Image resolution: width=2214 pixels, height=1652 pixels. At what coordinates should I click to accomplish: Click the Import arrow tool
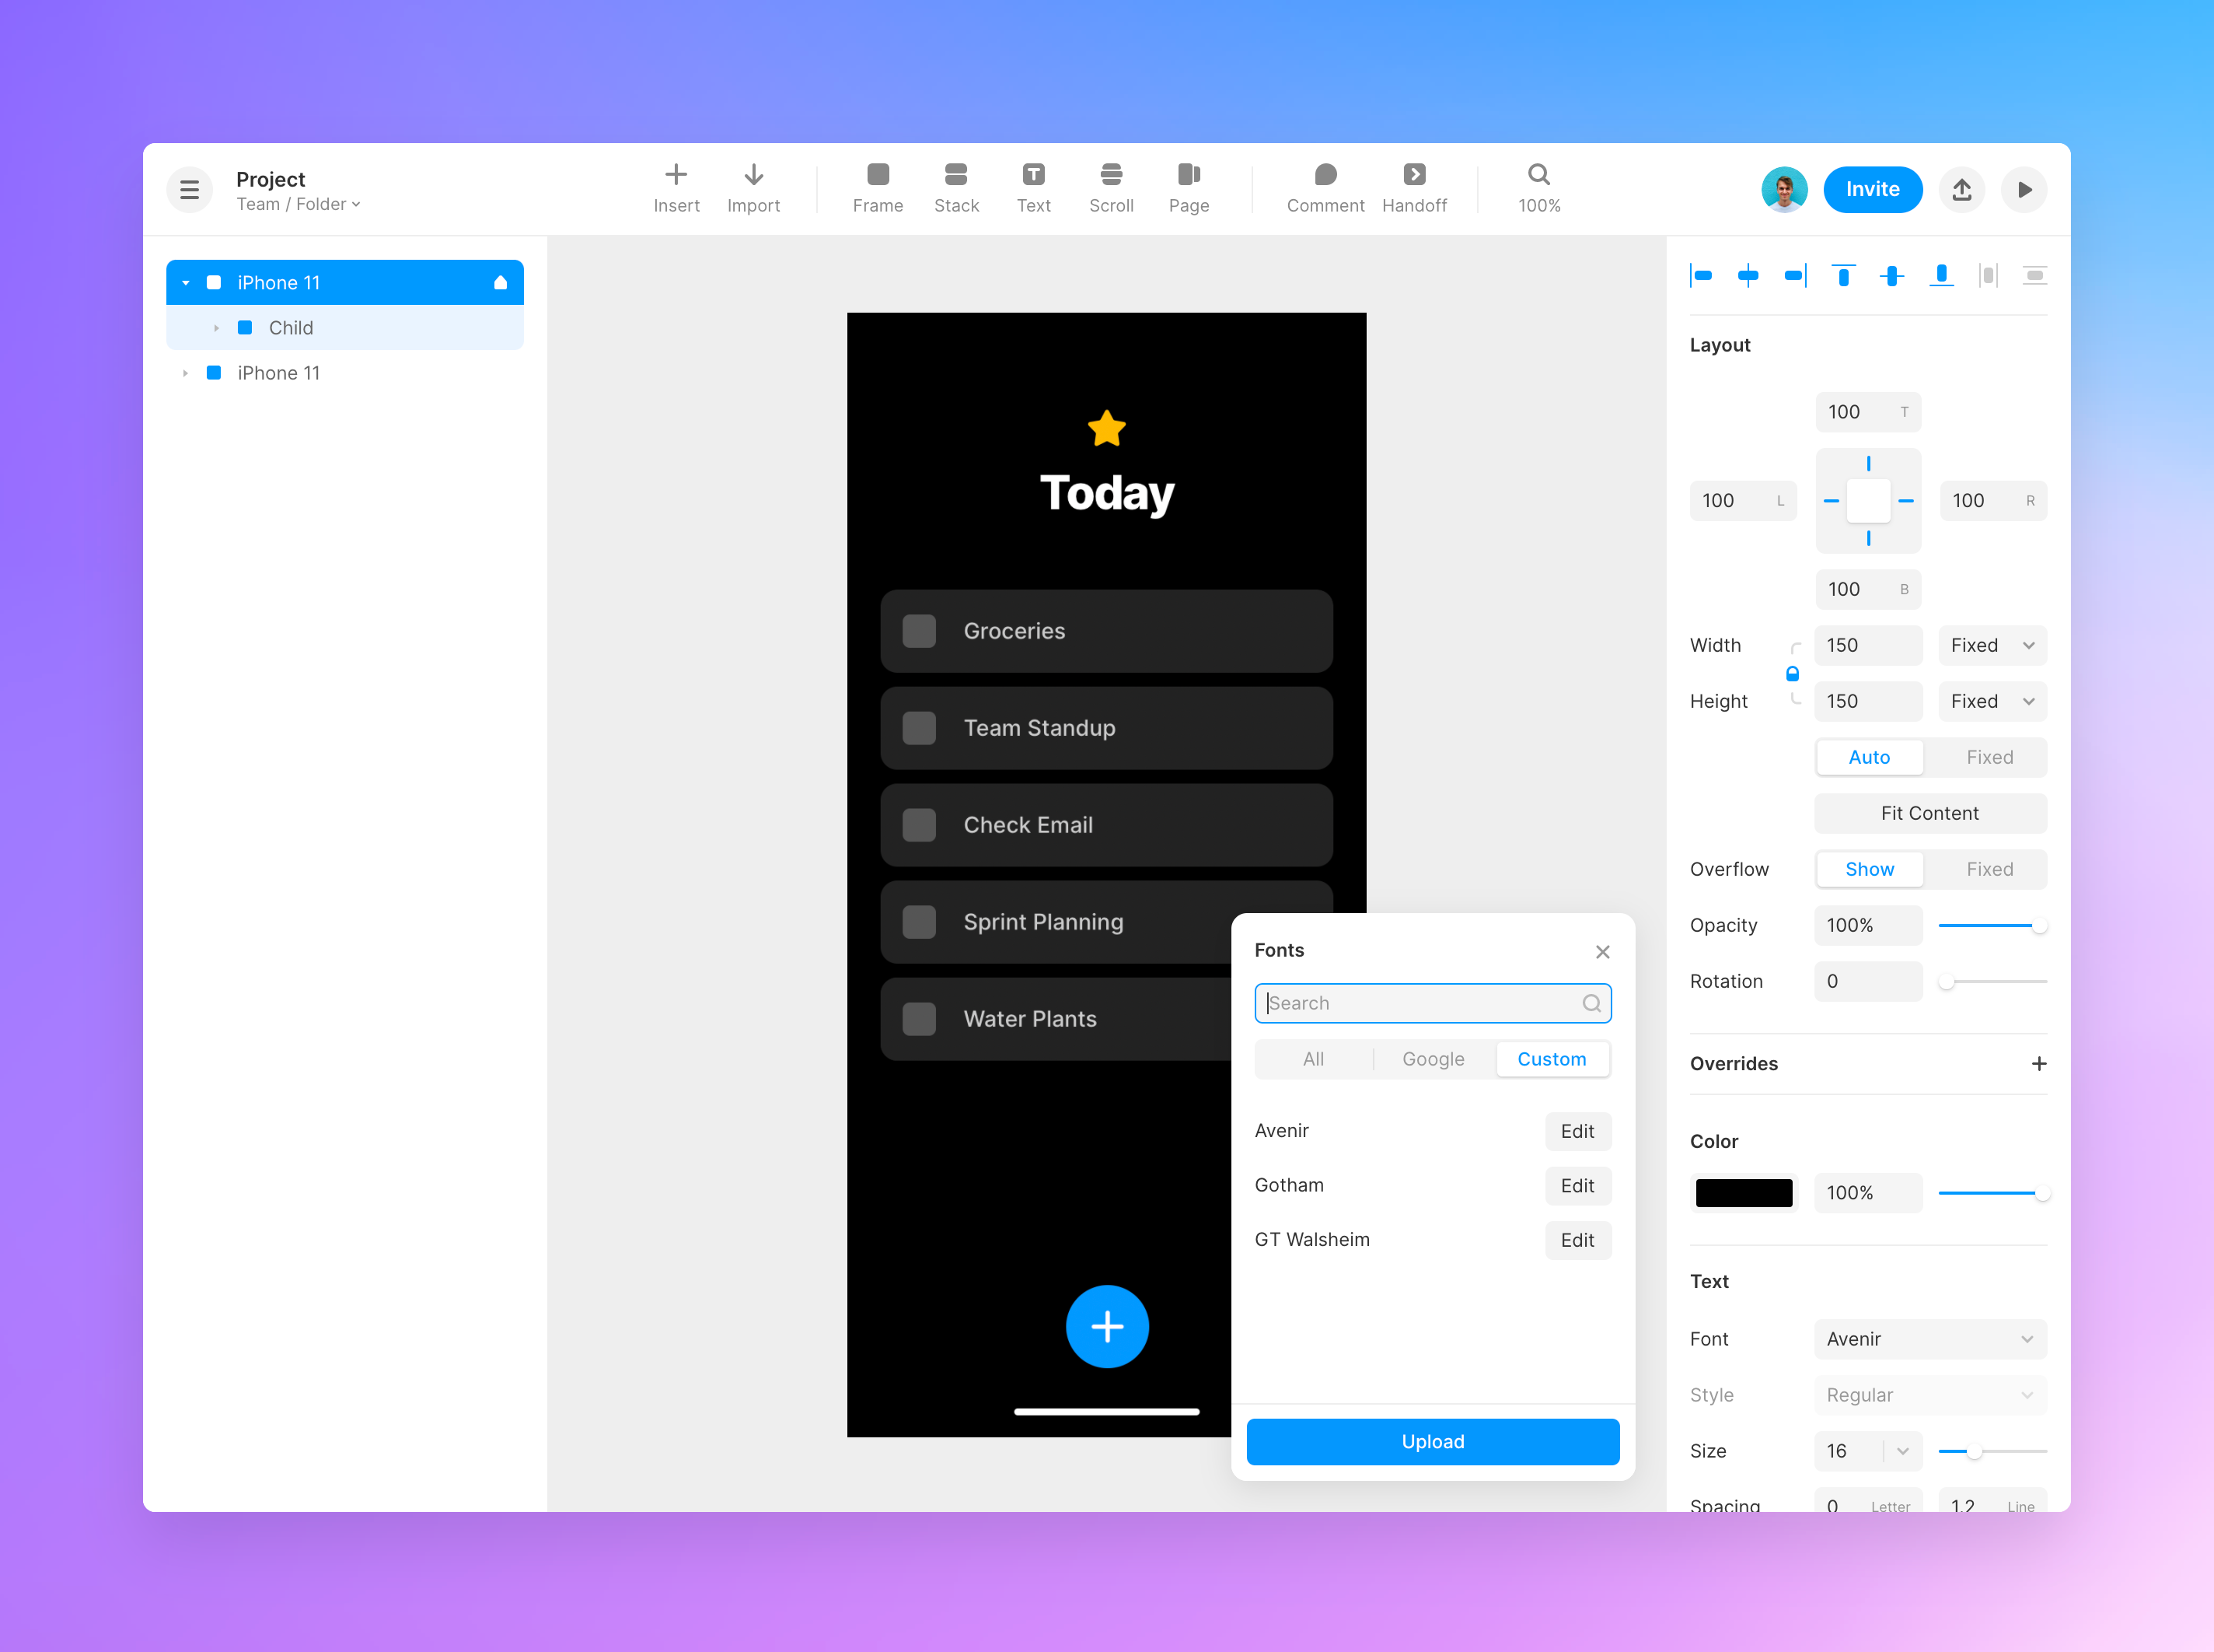[x=753, y=189]
